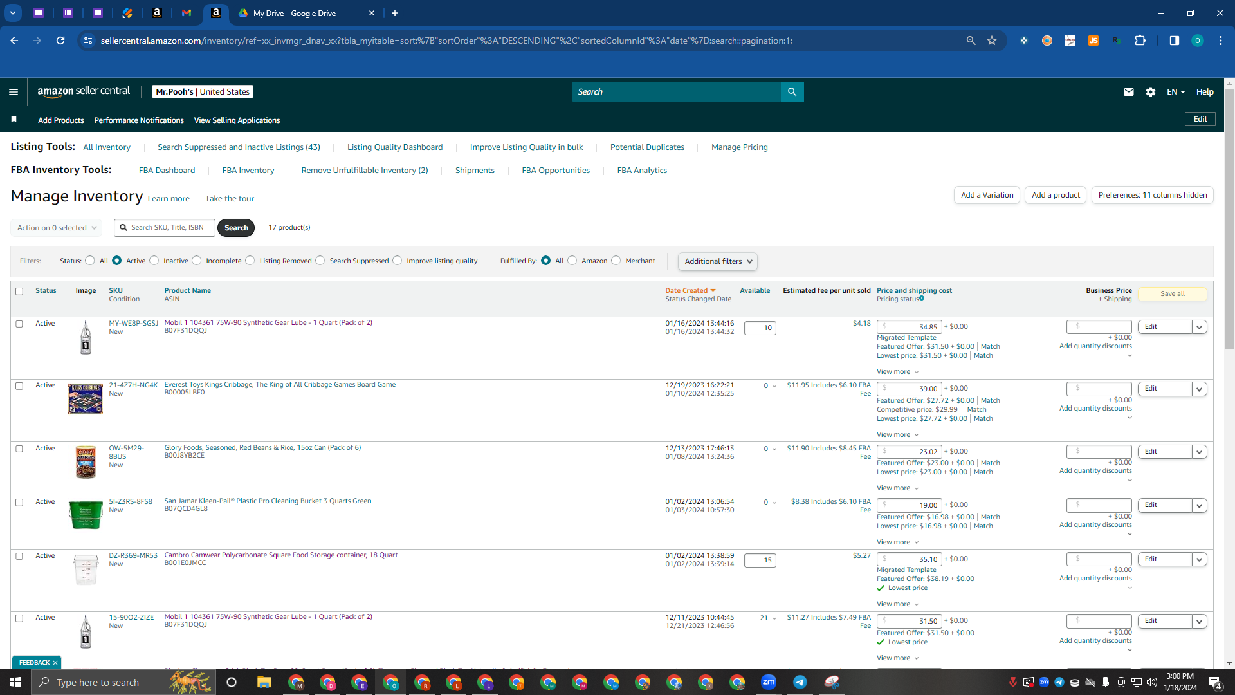The height and width of the screenshot is (695, 1235).
Task: Open Chrome three-dot menu
Action: 1221,41
